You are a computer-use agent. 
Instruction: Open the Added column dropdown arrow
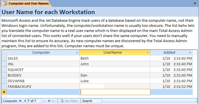coord(190,53)
